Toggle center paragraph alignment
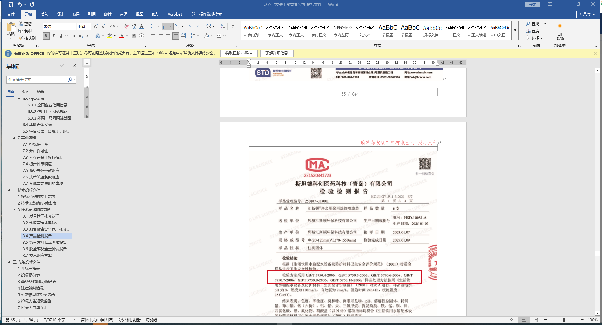This screenshot has width=602, height=325. coord(160,36)
